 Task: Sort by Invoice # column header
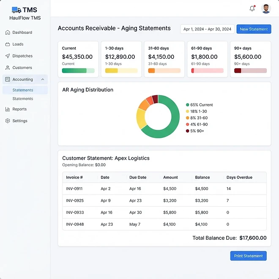point(74,178)
